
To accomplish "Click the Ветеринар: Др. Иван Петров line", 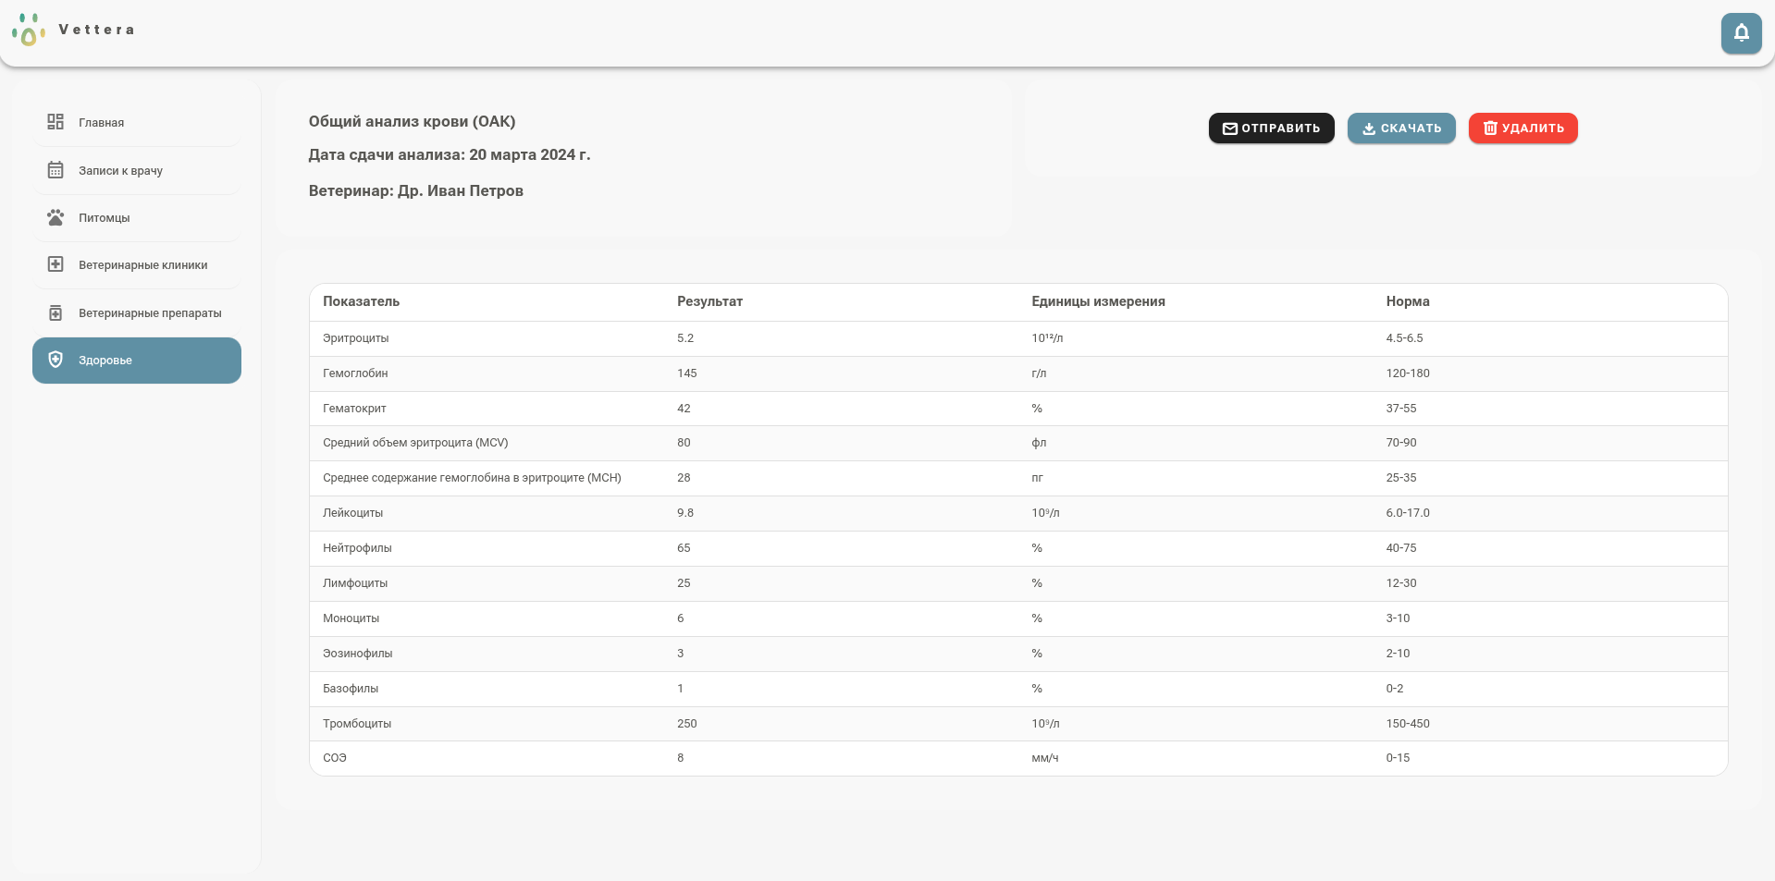I will click(x=416, y=191).
